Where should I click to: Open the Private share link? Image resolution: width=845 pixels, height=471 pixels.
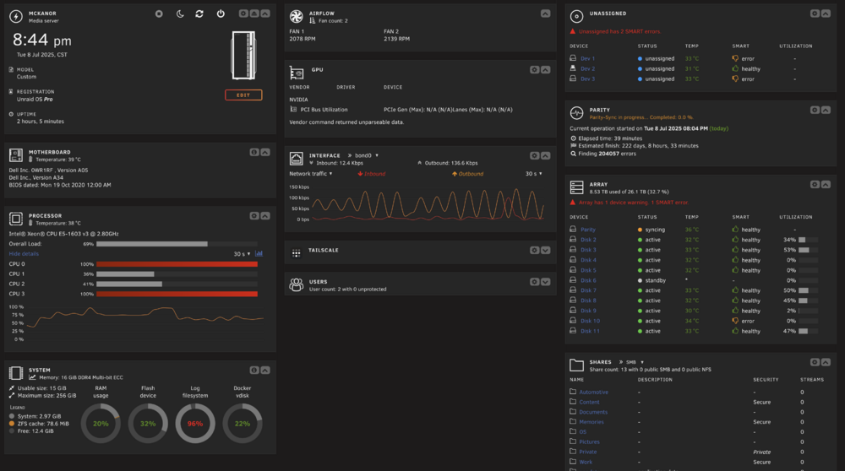point(588,452)
